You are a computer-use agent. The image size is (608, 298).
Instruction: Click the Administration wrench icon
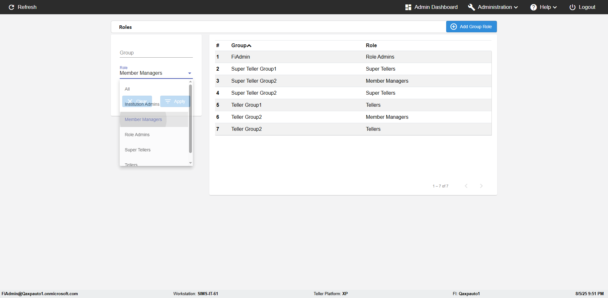[471, 7]
